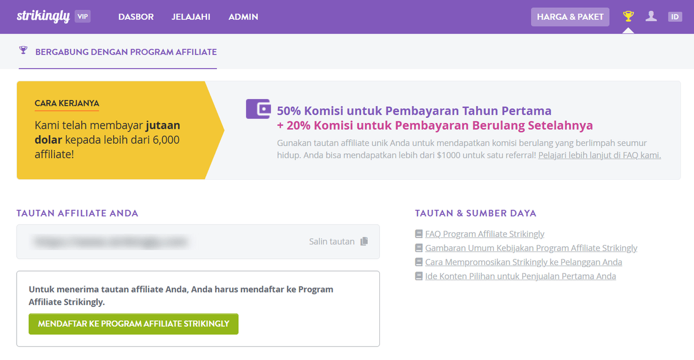694x360 pixels.
Task: Open Cara Mempromosikan Strikingly ke Pelanggan link
Action: tap(523, 262)
